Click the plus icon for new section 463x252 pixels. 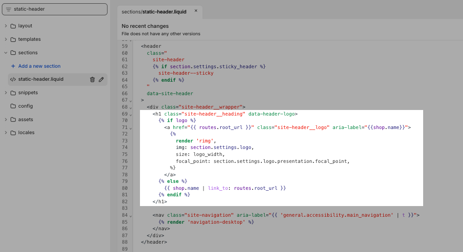pos(13,66)
